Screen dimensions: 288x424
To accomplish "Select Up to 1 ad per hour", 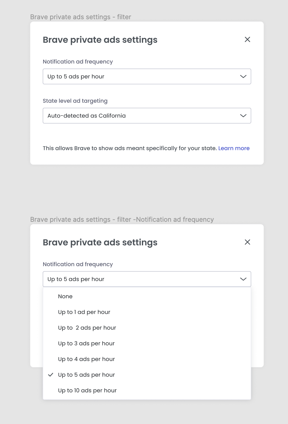I will point(84,312).
